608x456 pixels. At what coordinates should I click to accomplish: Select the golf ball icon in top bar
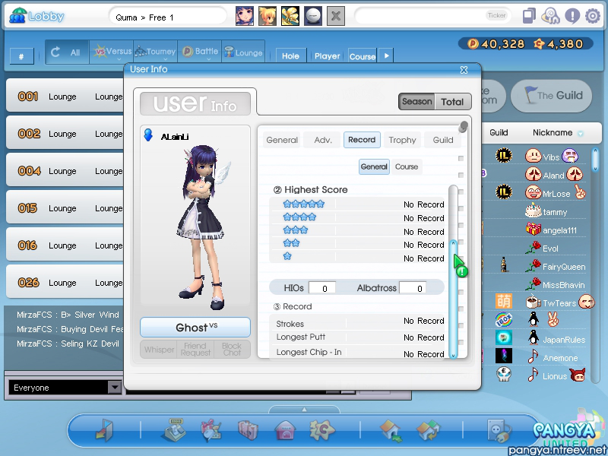(313, 16)
